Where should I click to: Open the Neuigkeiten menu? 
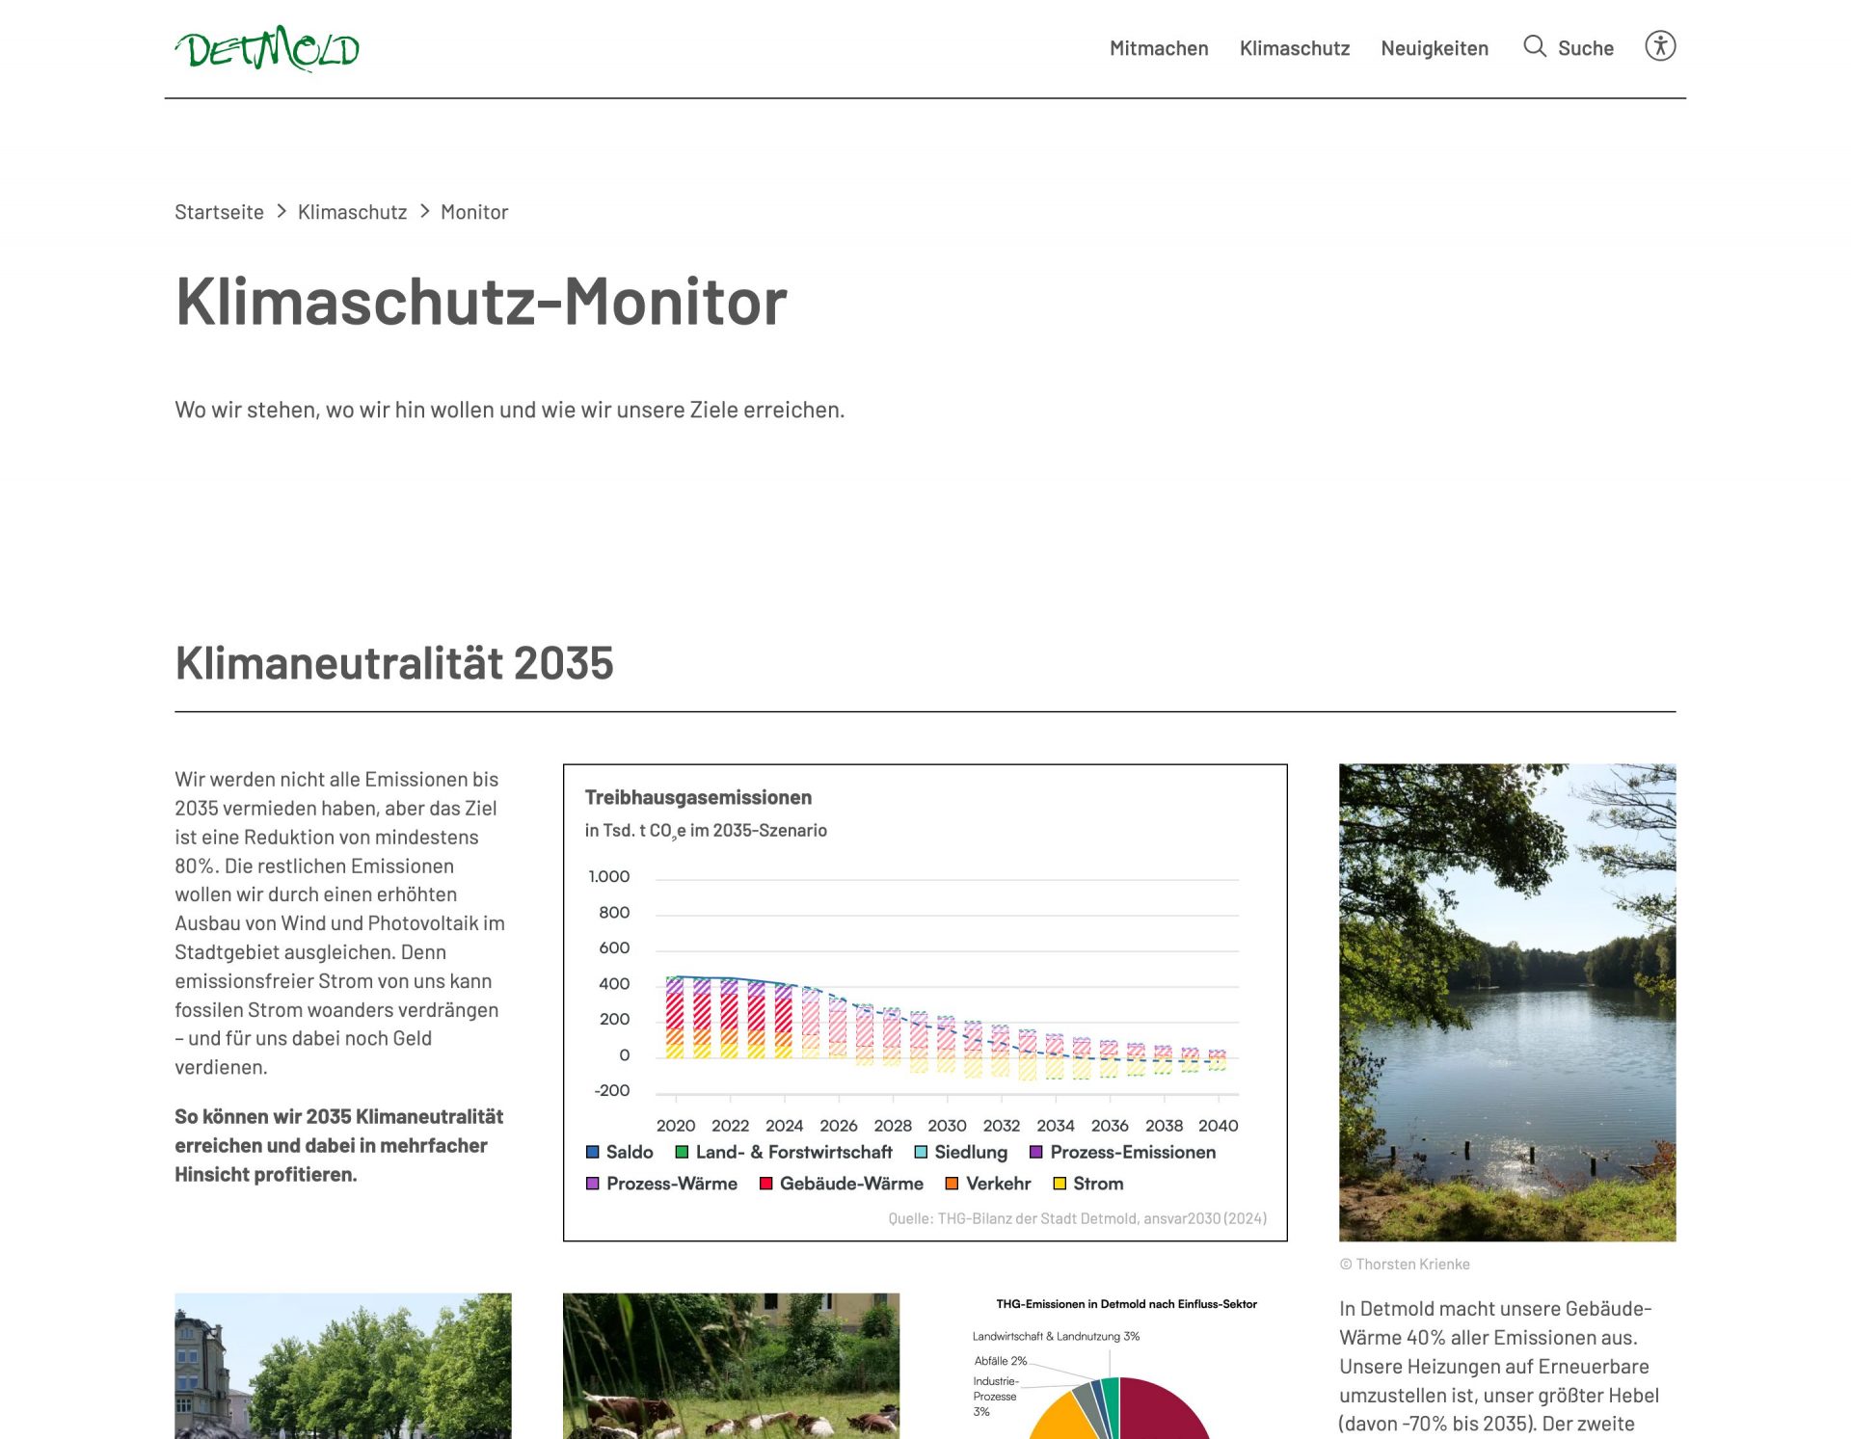[x=1435, y=48]
